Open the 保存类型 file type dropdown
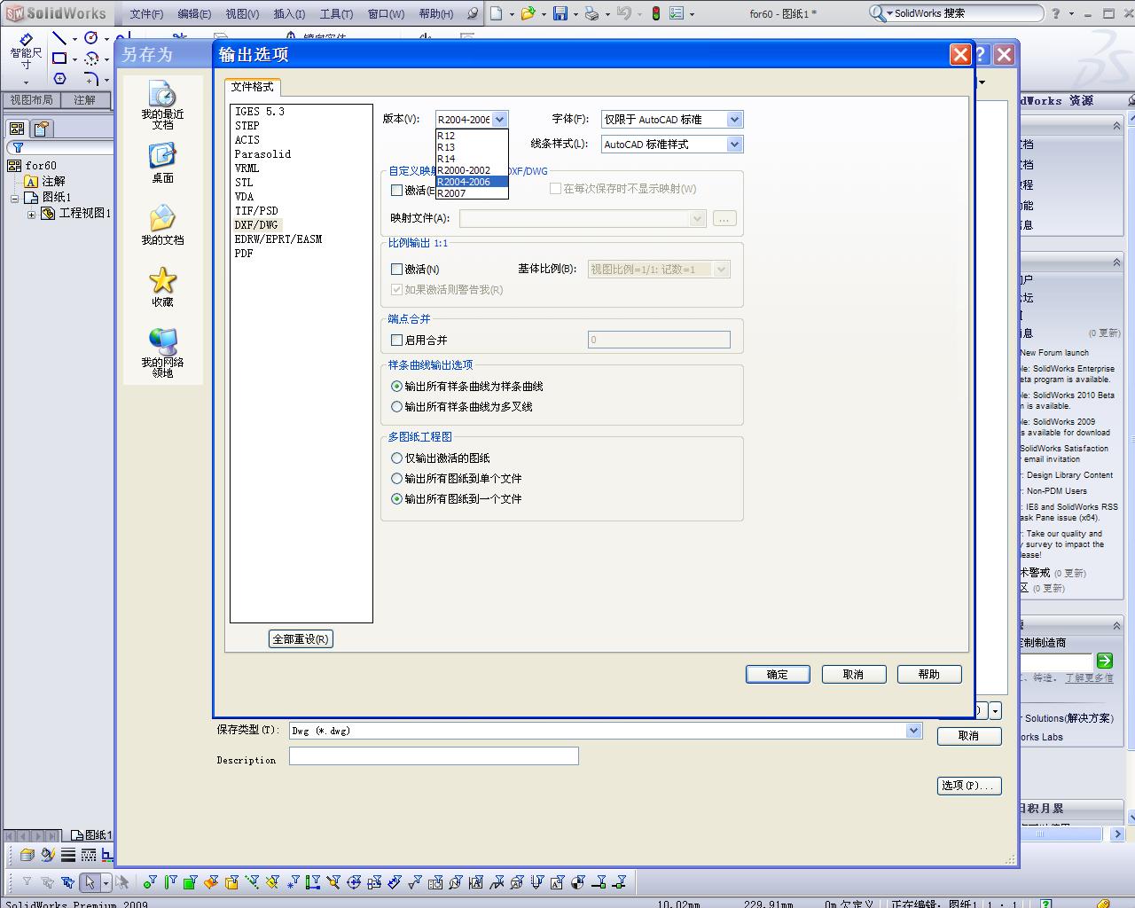This screenshot has height=908, width=1135. 606,731
